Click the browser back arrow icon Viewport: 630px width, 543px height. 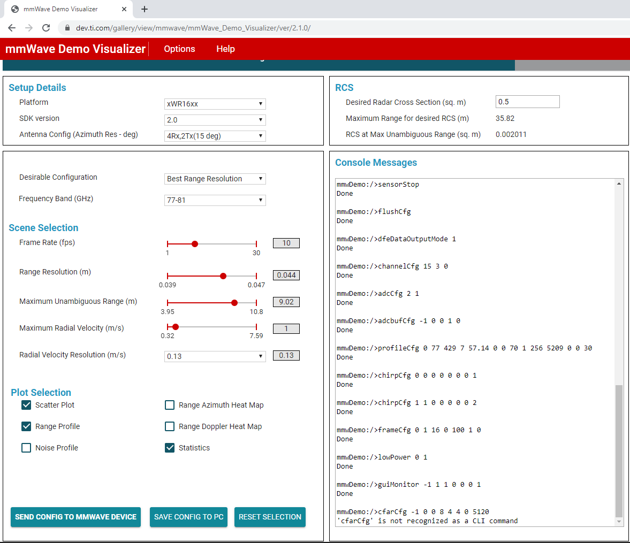click(x=12, y=28)
